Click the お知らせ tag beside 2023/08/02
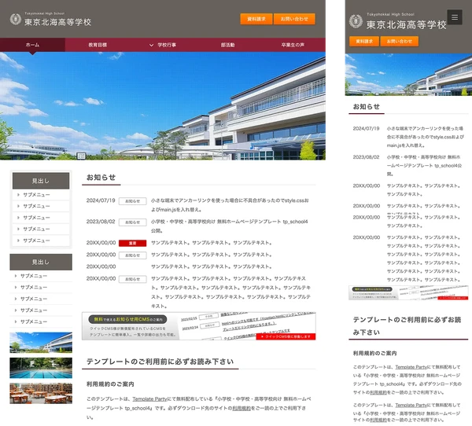This screenshot has width=472, height=426. tap(133, 222)
